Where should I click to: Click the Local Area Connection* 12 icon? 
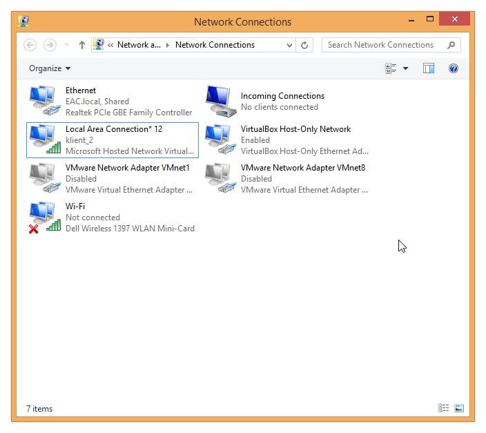[45, 139]
